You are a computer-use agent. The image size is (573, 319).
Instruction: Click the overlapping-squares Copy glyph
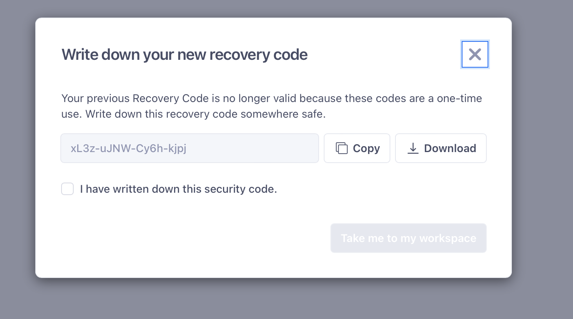[341, 148]
